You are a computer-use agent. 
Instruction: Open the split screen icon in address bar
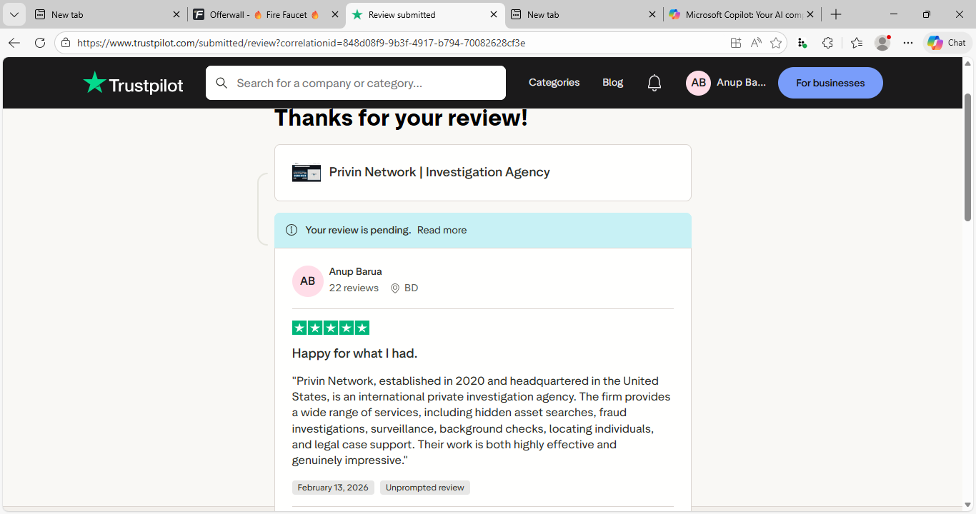point(736,43)
